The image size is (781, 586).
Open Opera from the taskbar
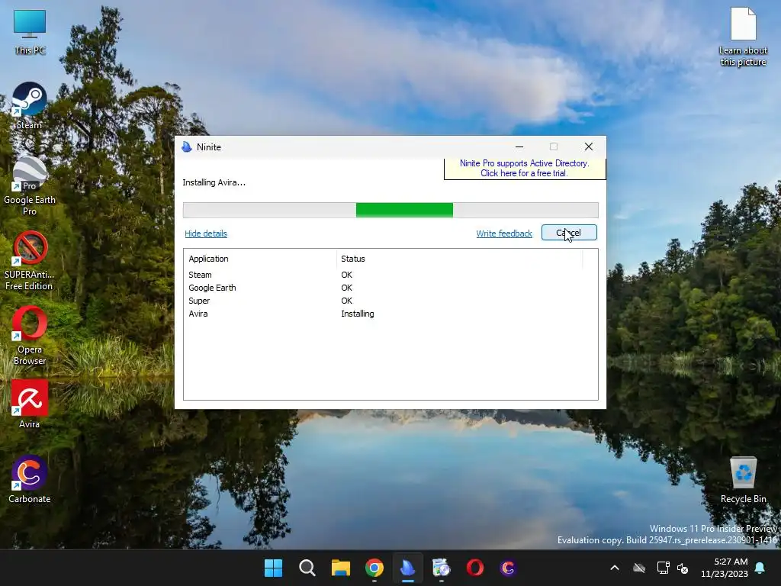(x=474, y=568)
